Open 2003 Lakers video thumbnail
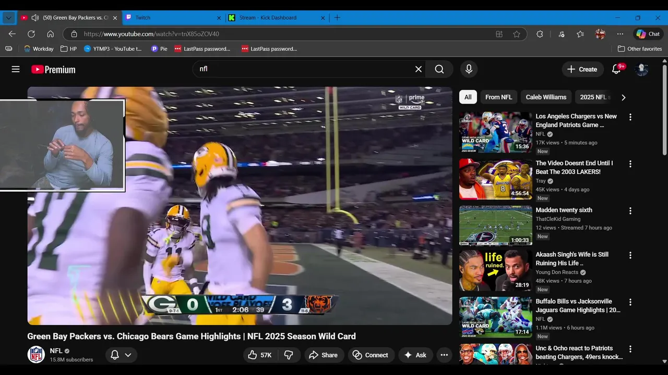 click(x=496, y=179)
